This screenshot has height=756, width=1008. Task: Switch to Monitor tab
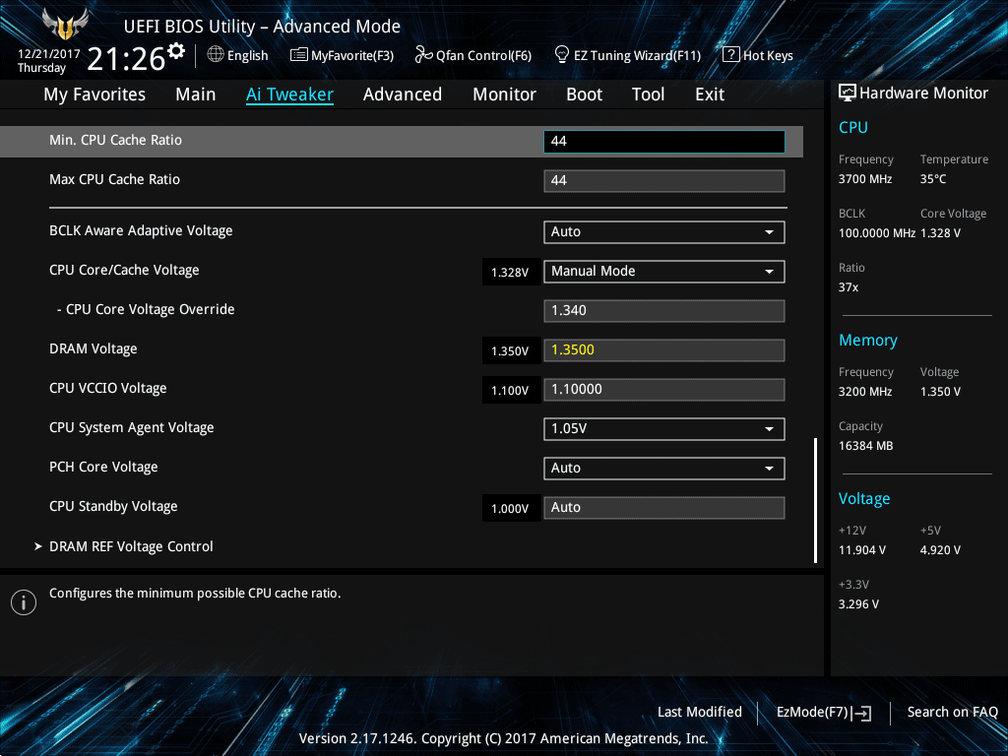pos(505,94)
